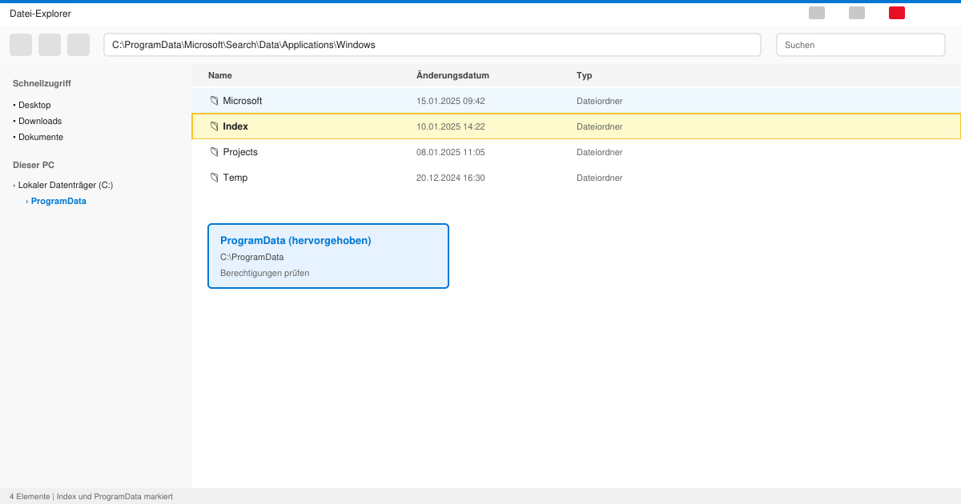Close window with the red button
Screen dimensions: 961x504
pyautogui.click(x=897, y=13)
